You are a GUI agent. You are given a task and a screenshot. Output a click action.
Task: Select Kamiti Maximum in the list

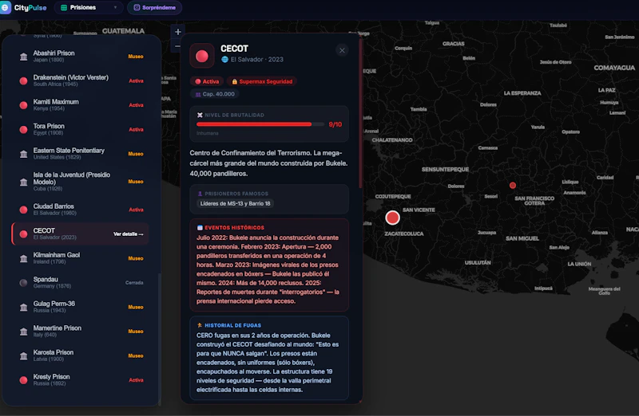click(81, 105)
